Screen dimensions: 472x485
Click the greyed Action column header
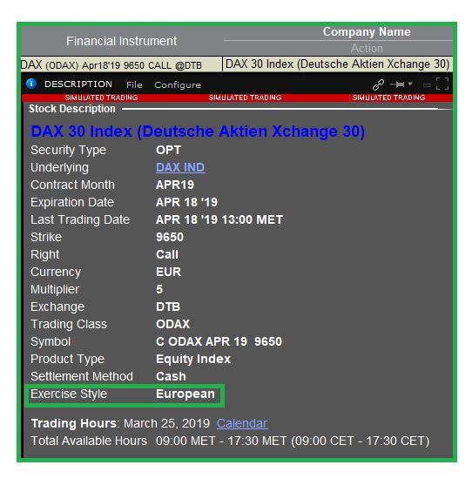[x=367, y=49]
